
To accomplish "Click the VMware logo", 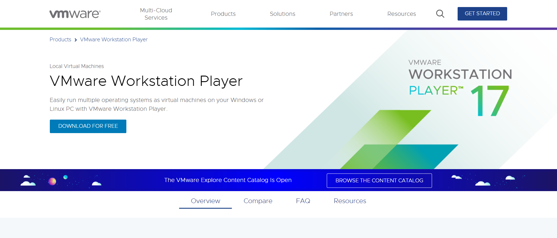I will coord(75,14).
